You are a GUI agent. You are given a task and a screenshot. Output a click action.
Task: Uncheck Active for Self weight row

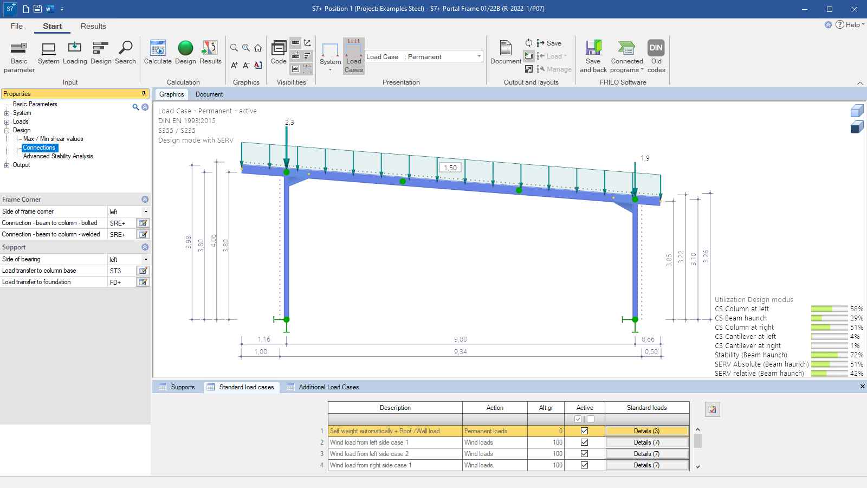(584, 431)
